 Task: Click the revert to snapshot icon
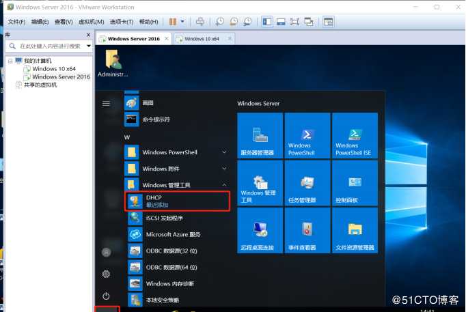coord(234,22)
